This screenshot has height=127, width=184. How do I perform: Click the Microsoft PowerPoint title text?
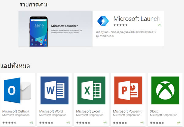tap(128, 111)
